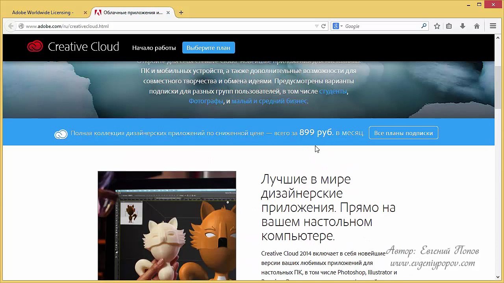The image size is (504, 283).
Task: Click the white cloud icon in blue banner
Action: tap(61, 134)
